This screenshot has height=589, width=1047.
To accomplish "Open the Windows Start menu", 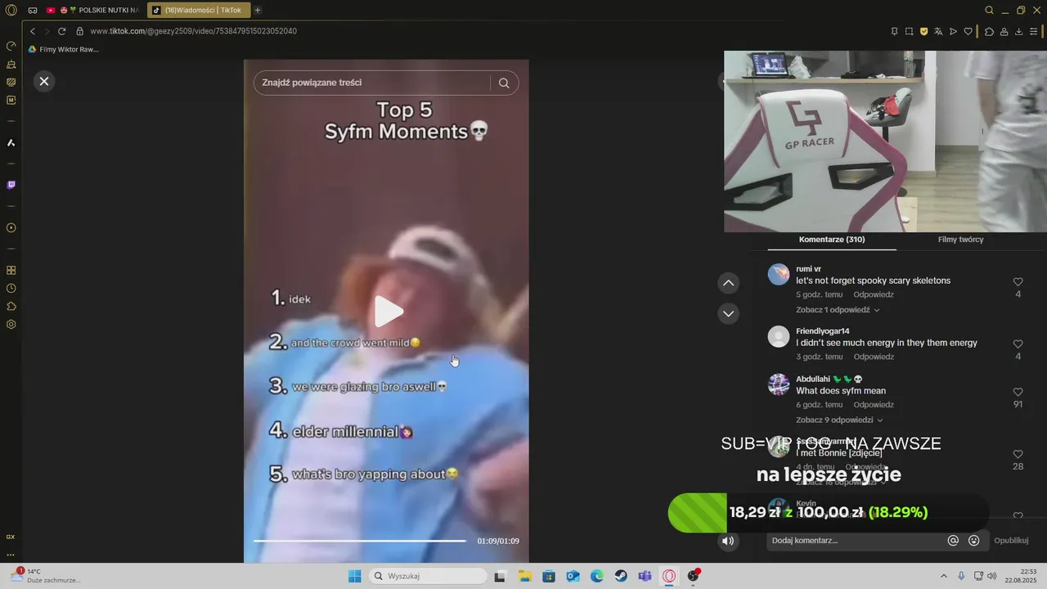I will coord(354,576).
